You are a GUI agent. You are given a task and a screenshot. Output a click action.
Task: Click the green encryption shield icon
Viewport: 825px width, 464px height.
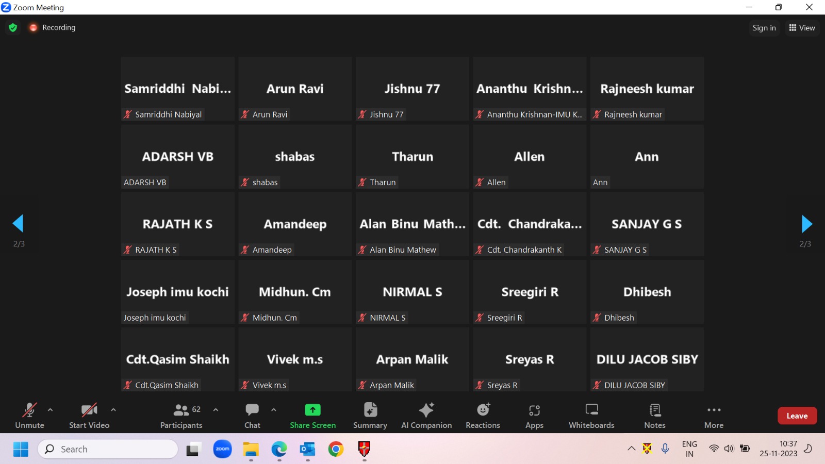pos(13,28)
